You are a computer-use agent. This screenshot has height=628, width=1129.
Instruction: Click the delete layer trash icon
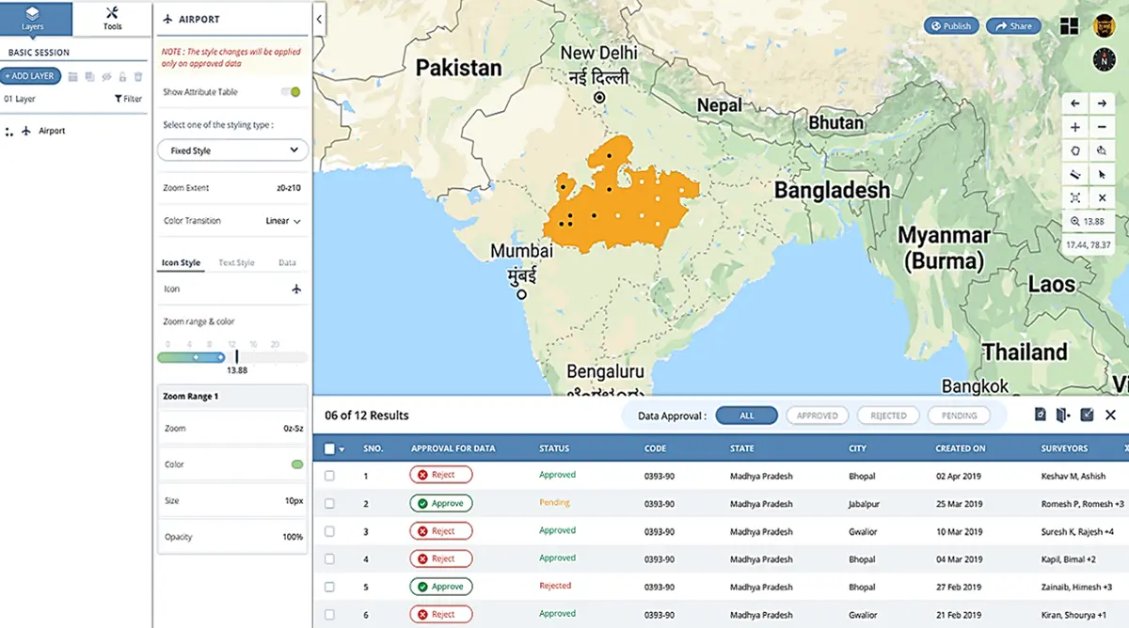click(x=138, y=76)
